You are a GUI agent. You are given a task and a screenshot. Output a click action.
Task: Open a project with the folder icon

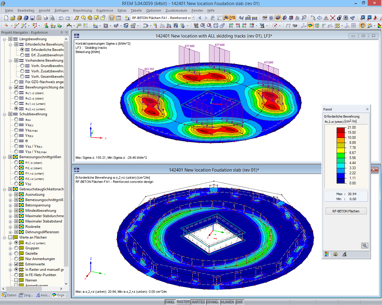(12, 18)
